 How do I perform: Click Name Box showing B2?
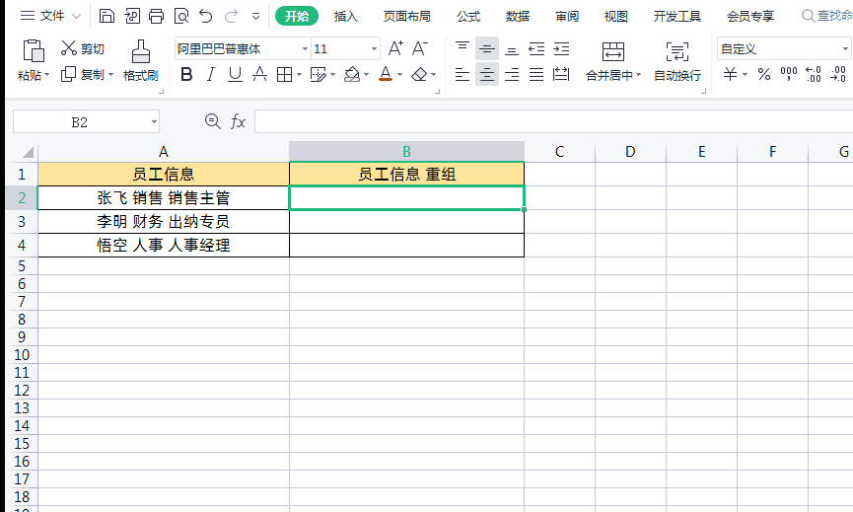pos(80,122)
